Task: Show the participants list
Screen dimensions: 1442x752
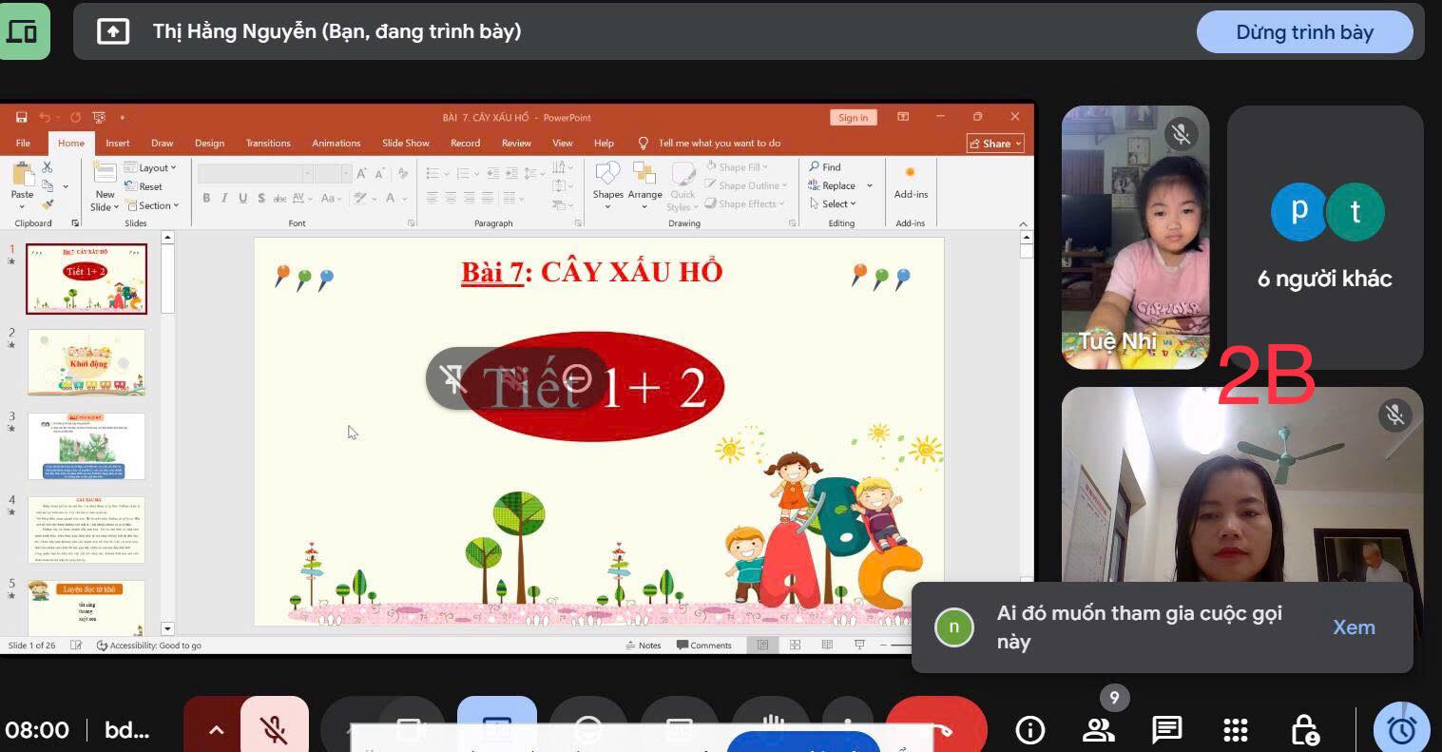Action: (1098, 729)
